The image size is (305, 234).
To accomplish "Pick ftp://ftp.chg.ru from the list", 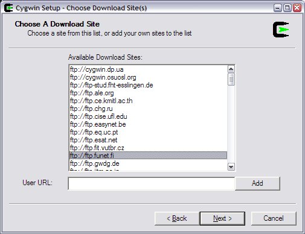I will click(x=148, y=109).
